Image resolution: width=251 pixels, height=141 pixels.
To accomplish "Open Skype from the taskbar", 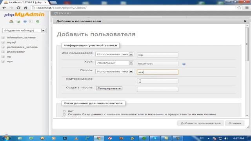I will 155,138.
